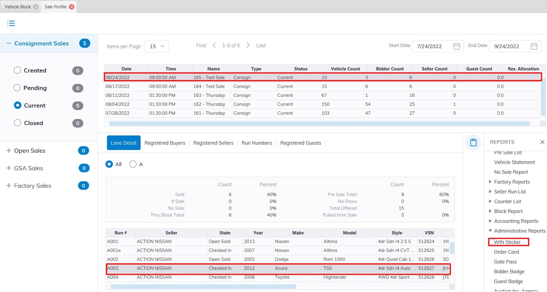Expand the Factory Reports tree node
This screenshot has width=547, height=292.
490,182
